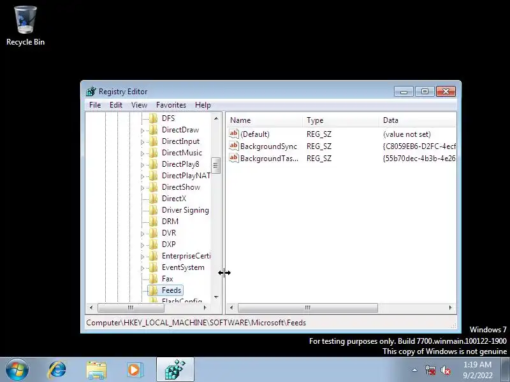Click the Registry Editor title bar icon

coord(91,91)
